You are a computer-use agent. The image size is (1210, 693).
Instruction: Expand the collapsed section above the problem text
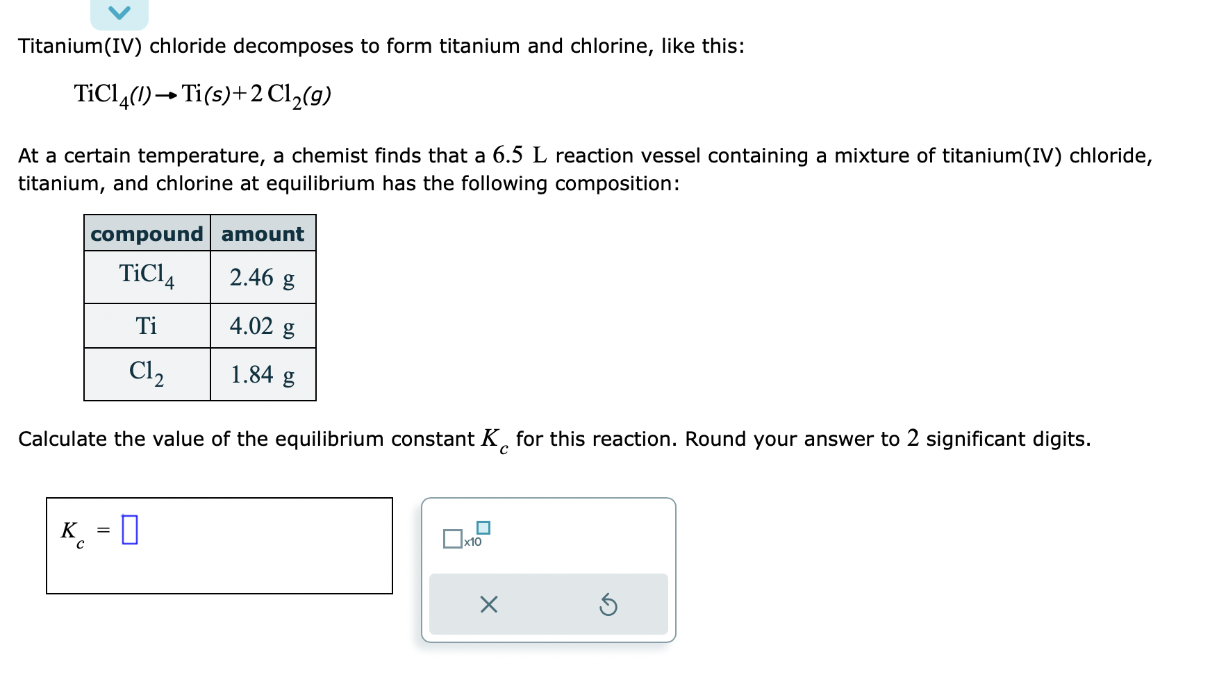(119, 12)
